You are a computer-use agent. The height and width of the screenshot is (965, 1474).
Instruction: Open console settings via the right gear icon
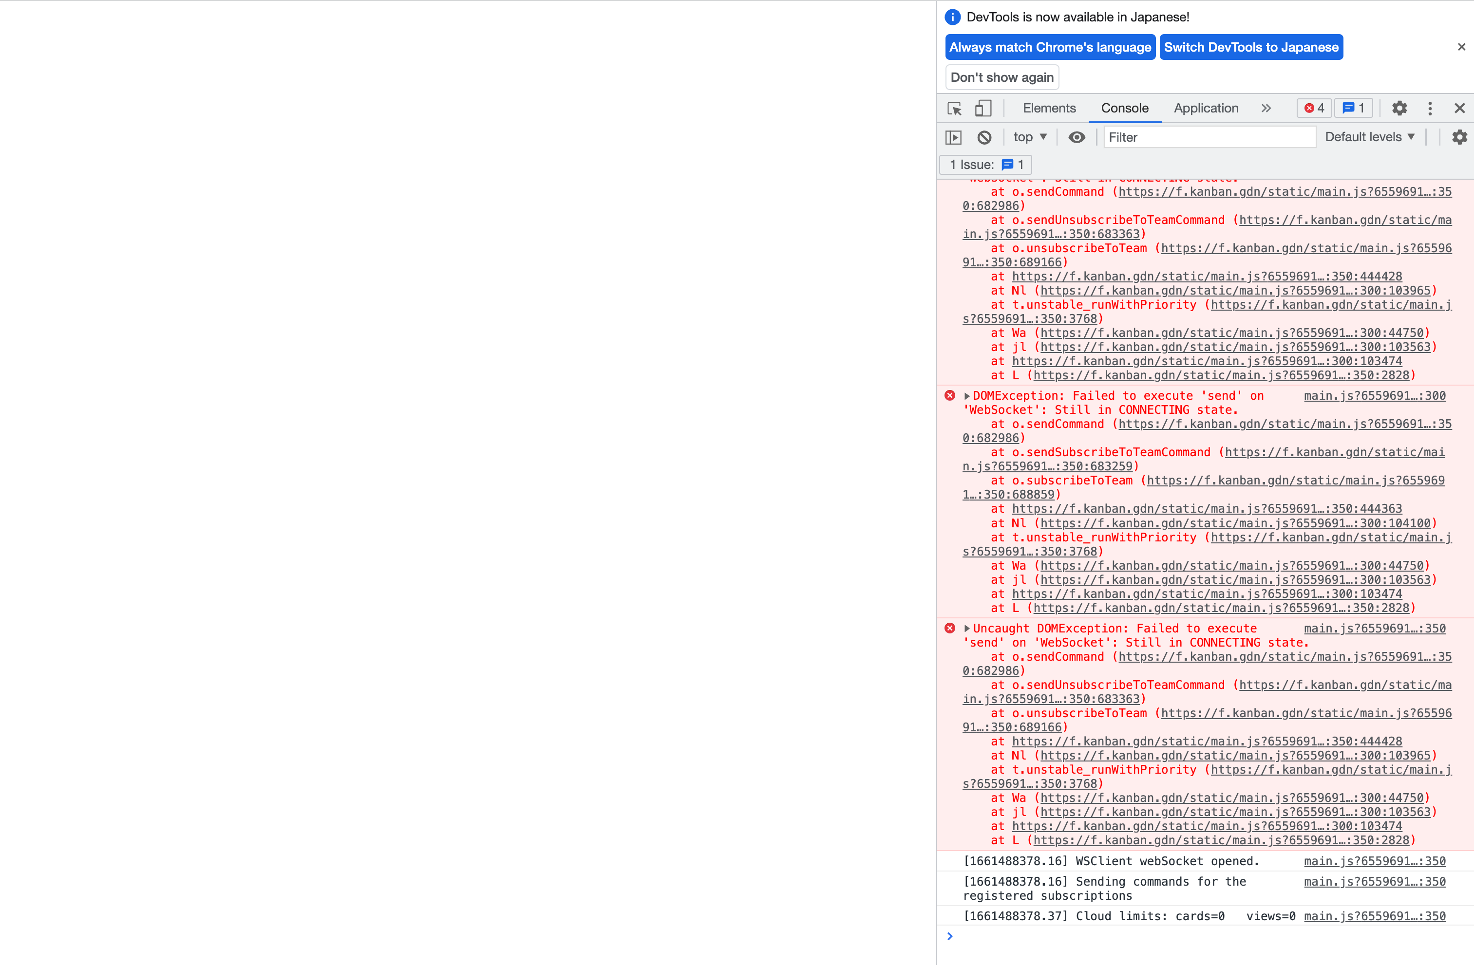pyautogui.click(x=1460, y=137)
